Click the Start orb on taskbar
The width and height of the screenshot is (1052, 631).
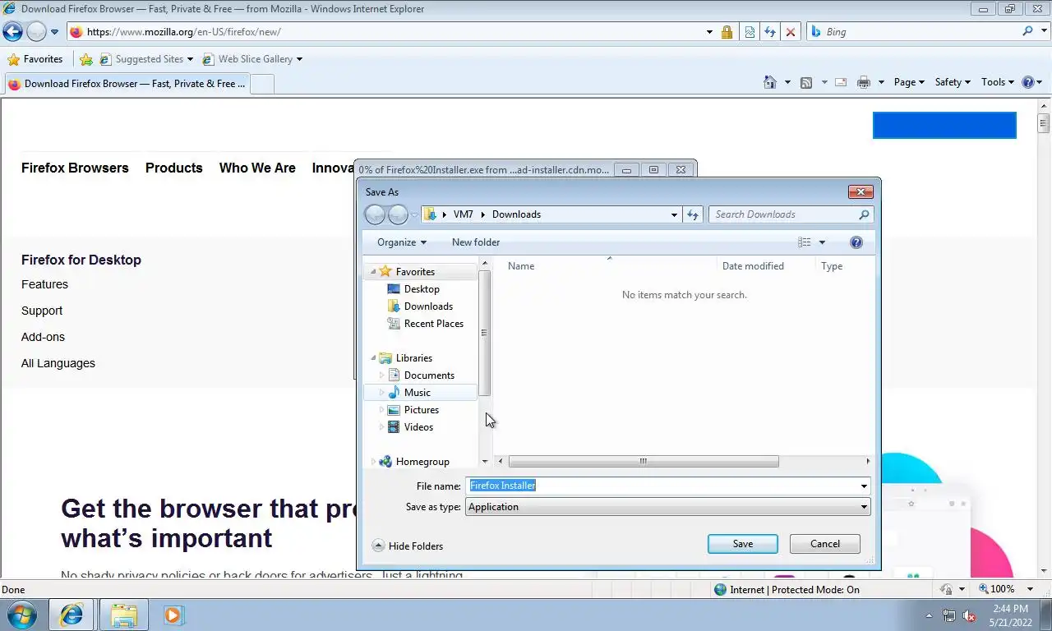(22, 615)
